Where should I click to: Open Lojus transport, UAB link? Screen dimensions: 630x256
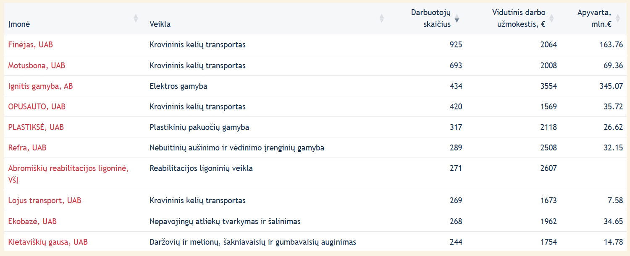pyautogui.click(x=45, y=200)
